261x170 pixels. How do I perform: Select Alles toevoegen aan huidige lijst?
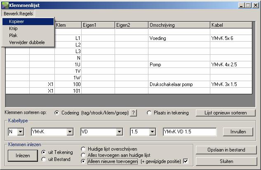(x=83, y=155)
